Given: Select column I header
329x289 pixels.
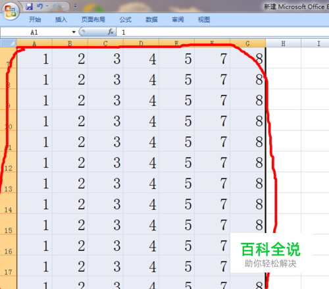Looking at the screenshot, I should 315,43.
